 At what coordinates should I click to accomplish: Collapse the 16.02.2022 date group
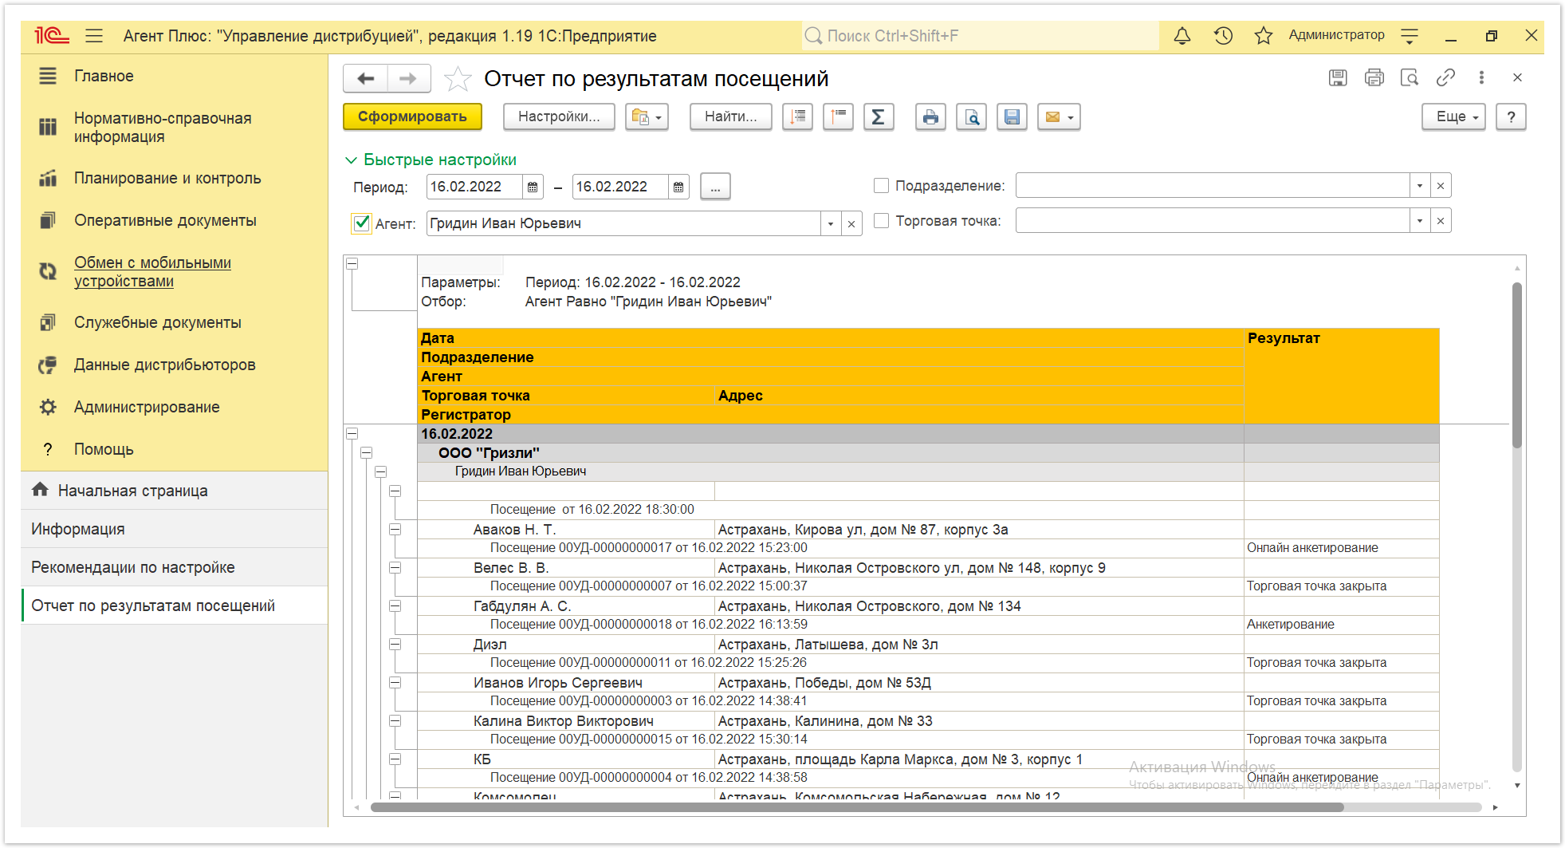352,433
